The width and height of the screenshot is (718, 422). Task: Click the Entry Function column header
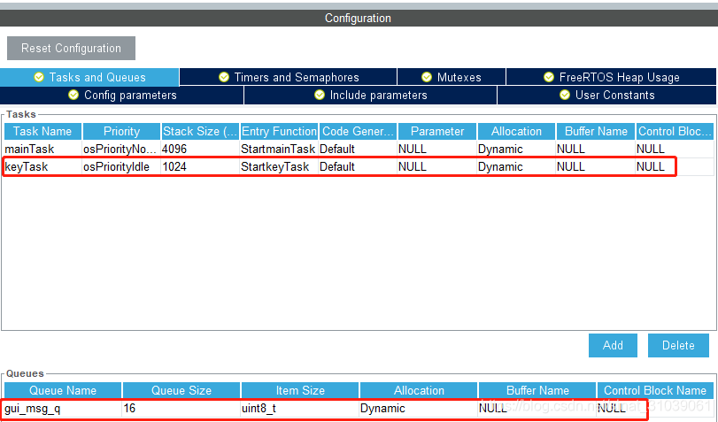pos(279,131)
